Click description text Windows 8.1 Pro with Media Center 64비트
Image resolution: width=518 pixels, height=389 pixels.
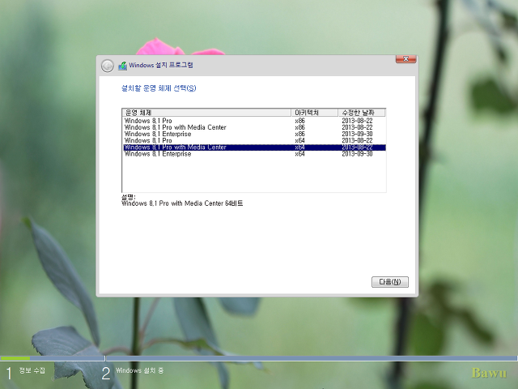pyautogui.click(x=182, y=203)
